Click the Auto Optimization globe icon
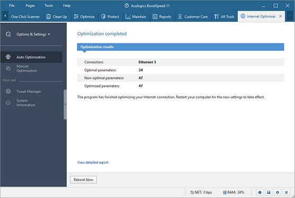 [8, 57]
